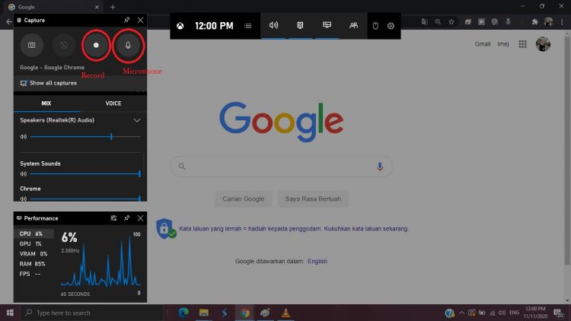Open the Windows Start menu
The width and height of the screenshot is (571, 321).
(10, 313)
